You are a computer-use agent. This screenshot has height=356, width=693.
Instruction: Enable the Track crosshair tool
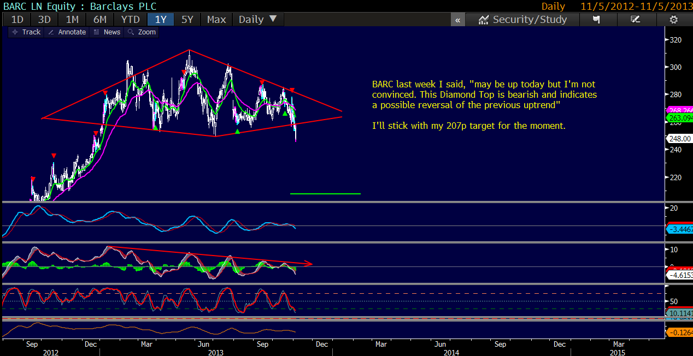(x=26, y=32)
